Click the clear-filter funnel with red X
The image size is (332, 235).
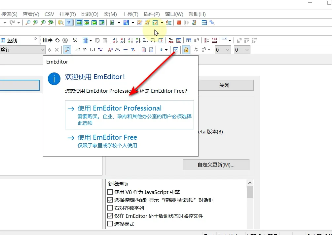pos(133,50)
